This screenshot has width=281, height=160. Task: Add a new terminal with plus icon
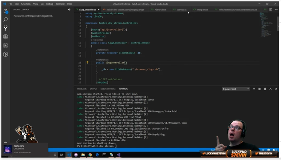pyautogui.click(x=254, y=89)
